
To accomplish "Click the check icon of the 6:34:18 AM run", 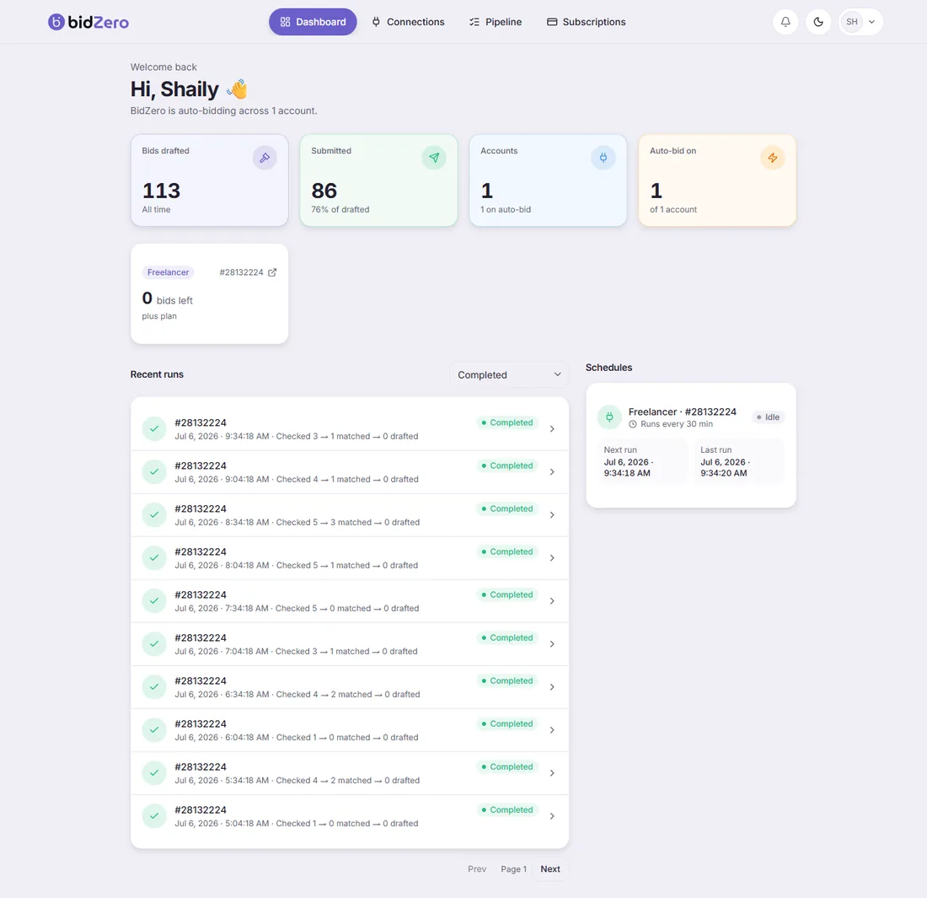I will point(153,687).
